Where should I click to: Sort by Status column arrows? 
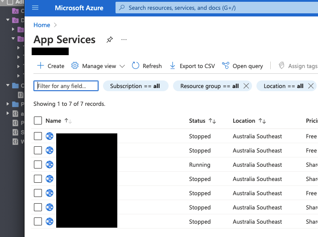tap(212, 121)
